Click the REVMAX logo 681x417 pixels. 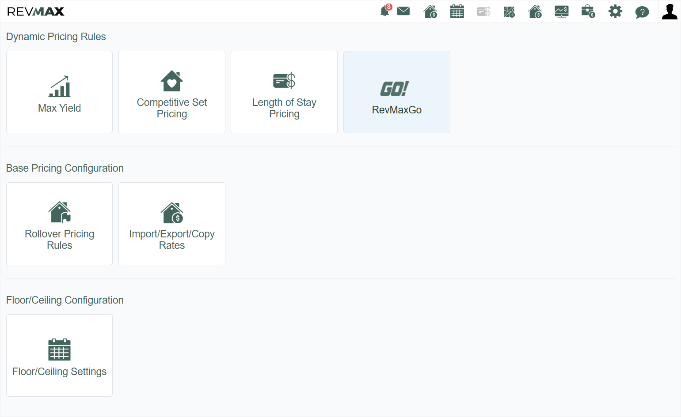(36, 11)
